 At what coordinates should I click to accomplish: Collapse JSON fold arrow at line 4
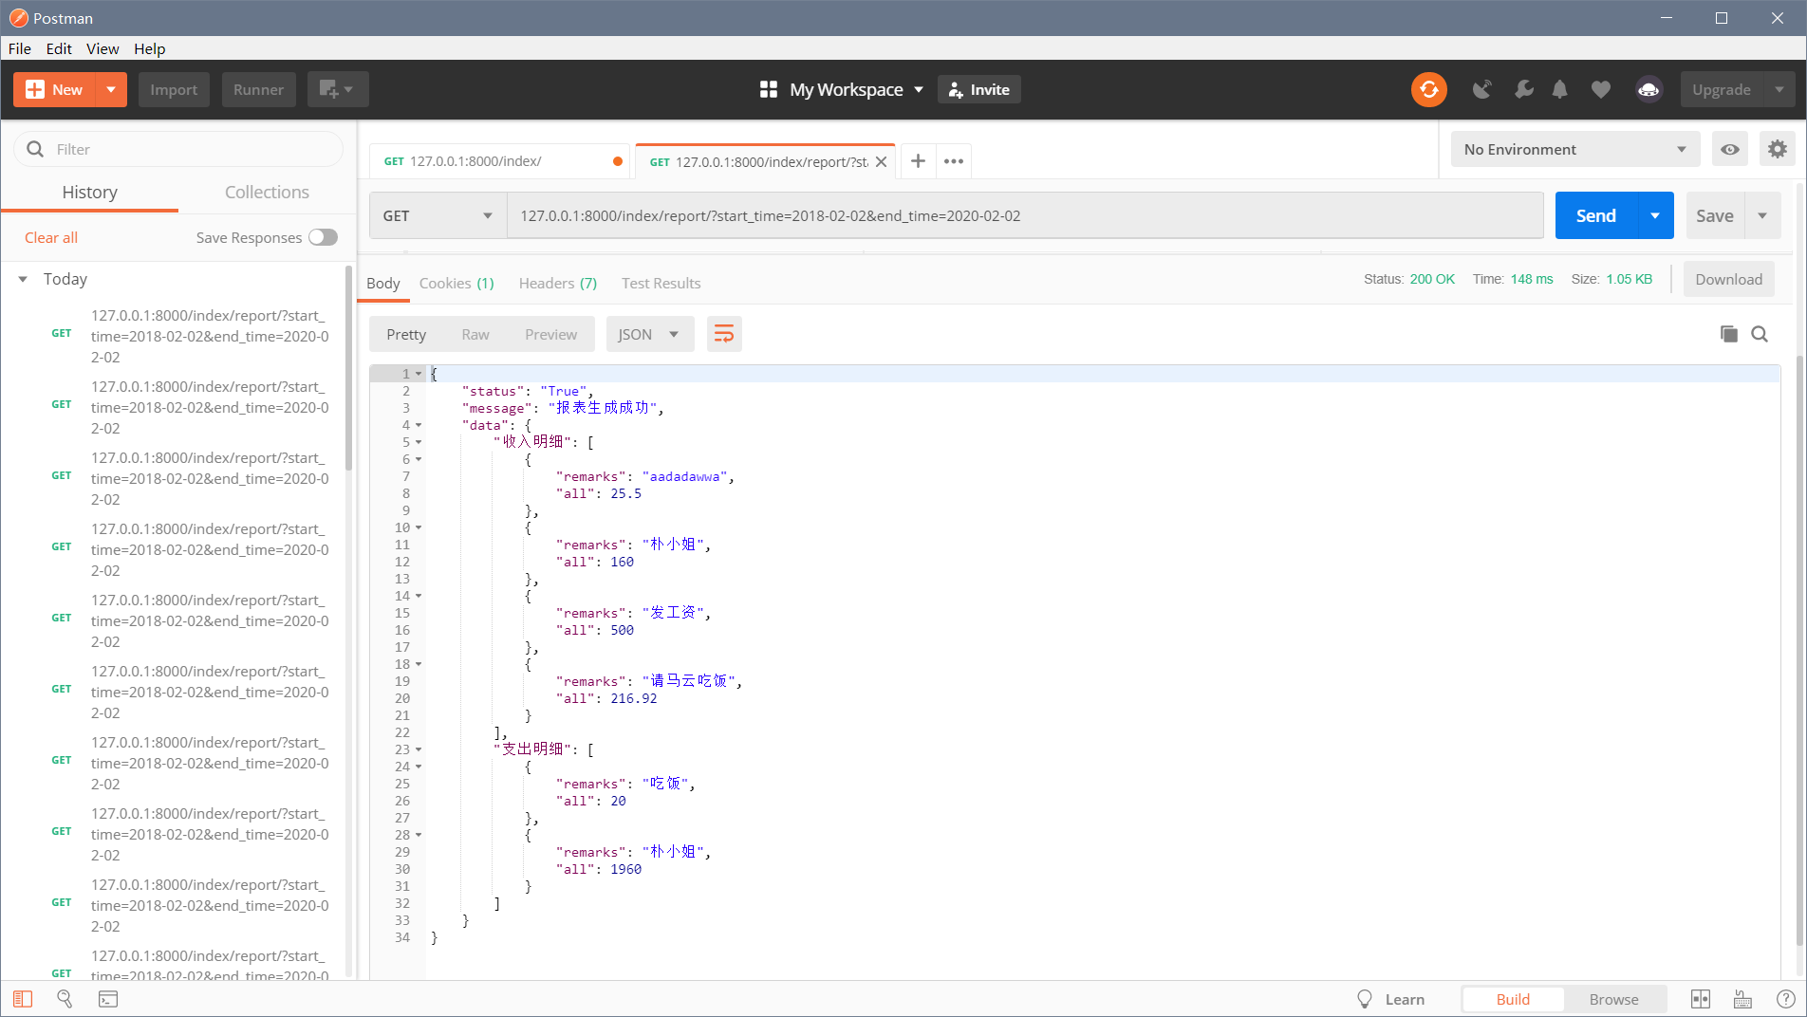(x=419, y=425)
